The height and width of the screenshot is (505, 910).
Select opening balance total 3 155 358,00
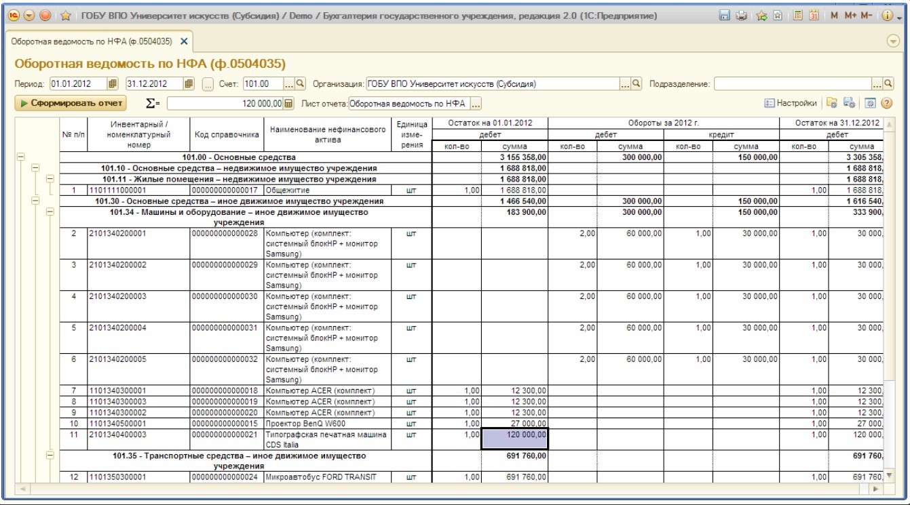point(514,157)
